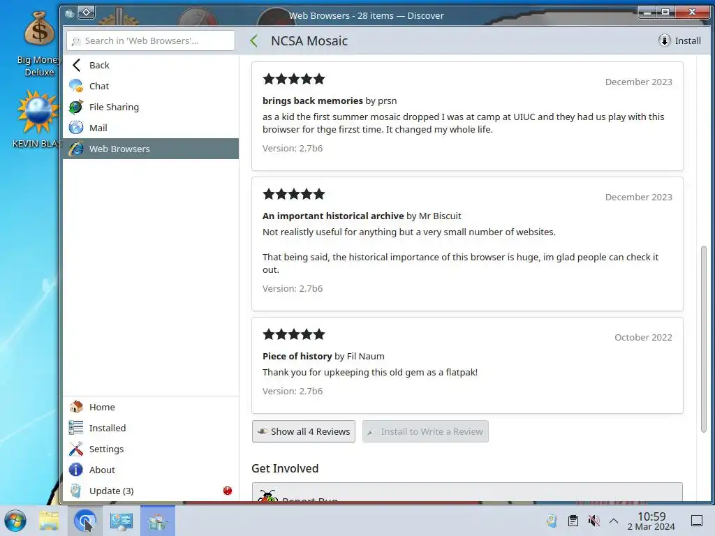This screenshot has width=715, height=536.
Task: Click the magnifier search taskbar icon
Action: click(x=84, y=521)
